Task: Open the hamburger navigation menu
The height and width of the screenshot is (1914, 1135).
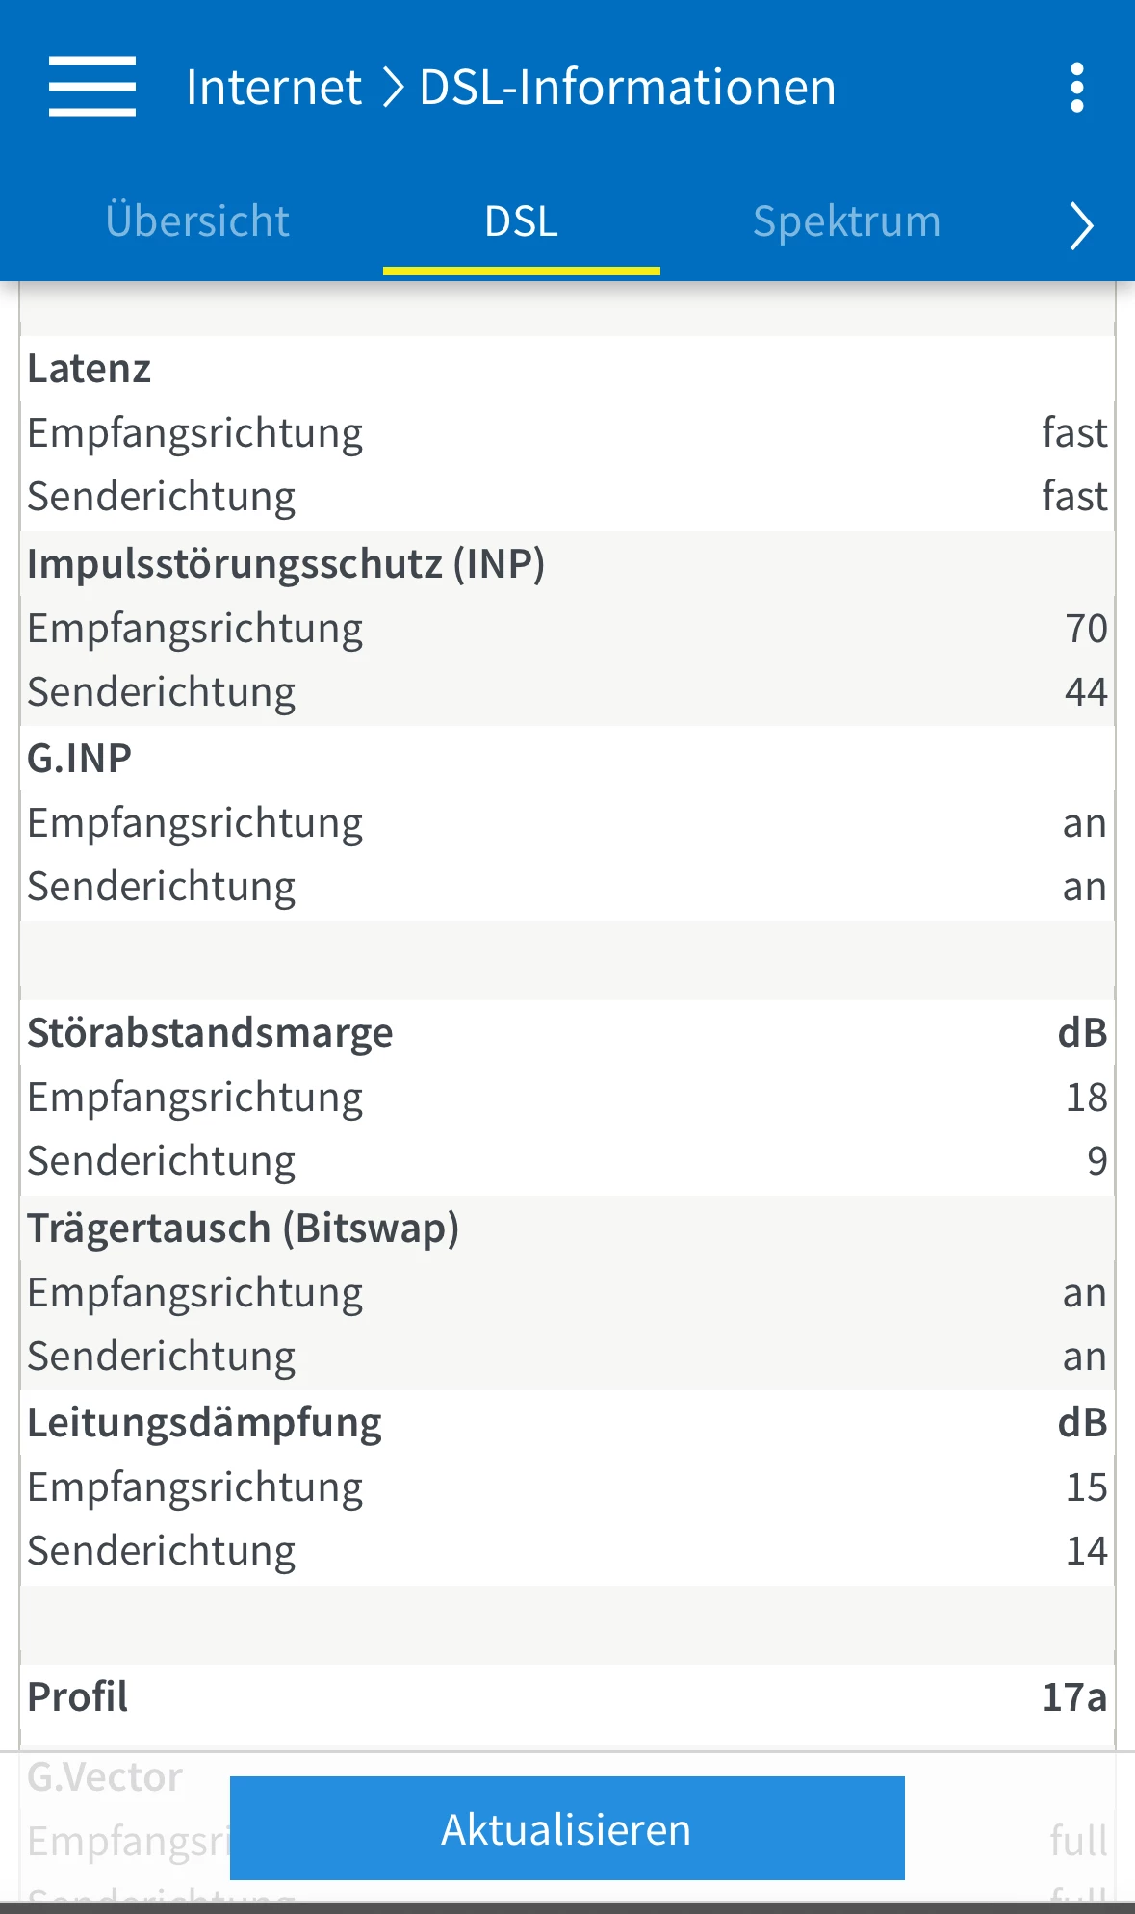Action: pyautogui.click(x=91, y=87)
